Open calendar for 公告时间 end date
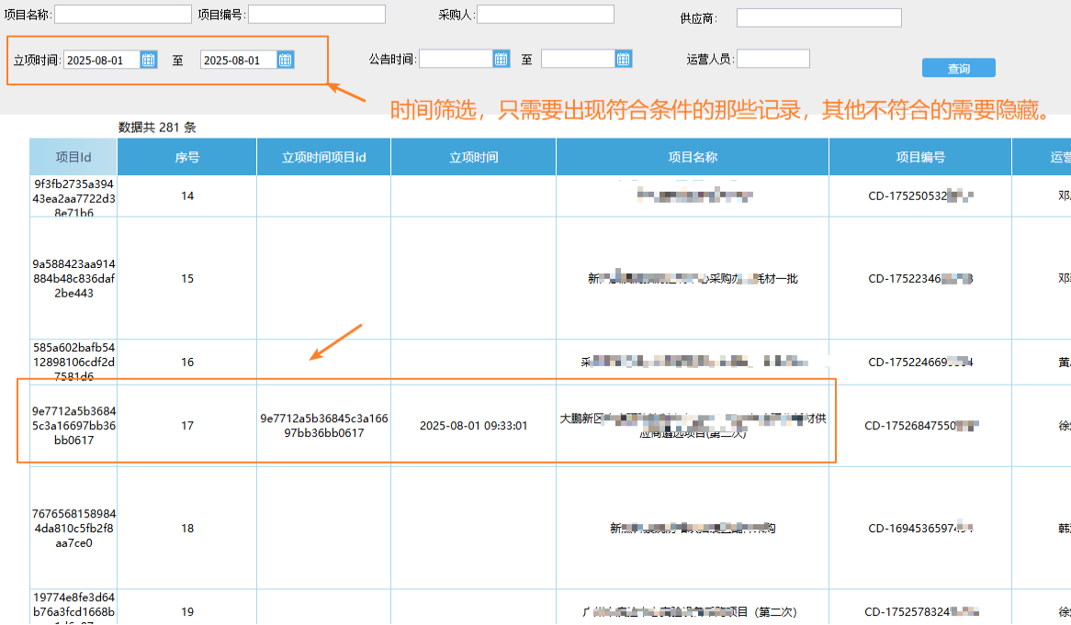This screenshot has height=625, width=1071. (x=624, y=60)
